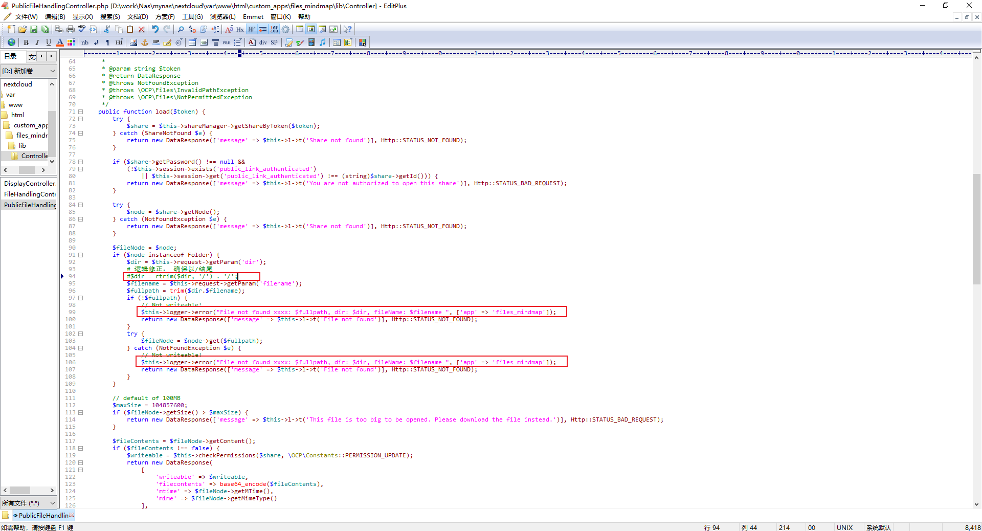Insert div tag using the div icon
982x531 pixels.
point(263,42)
